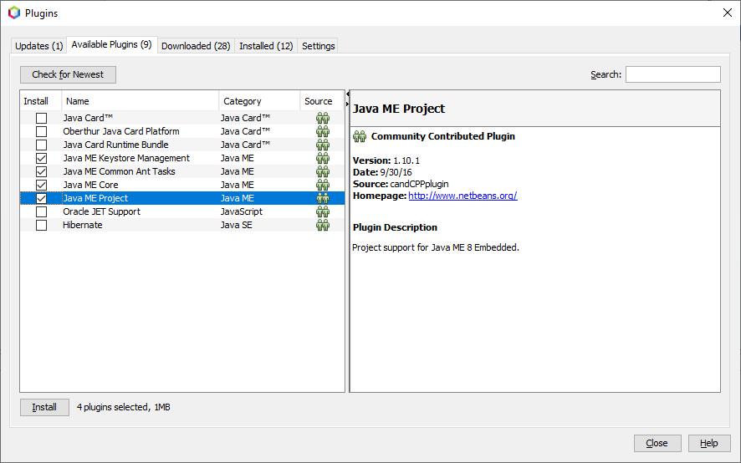Select the Java ME Common Ant Tasks row
This screenshot has width=741, height=463.
[182, 171]
